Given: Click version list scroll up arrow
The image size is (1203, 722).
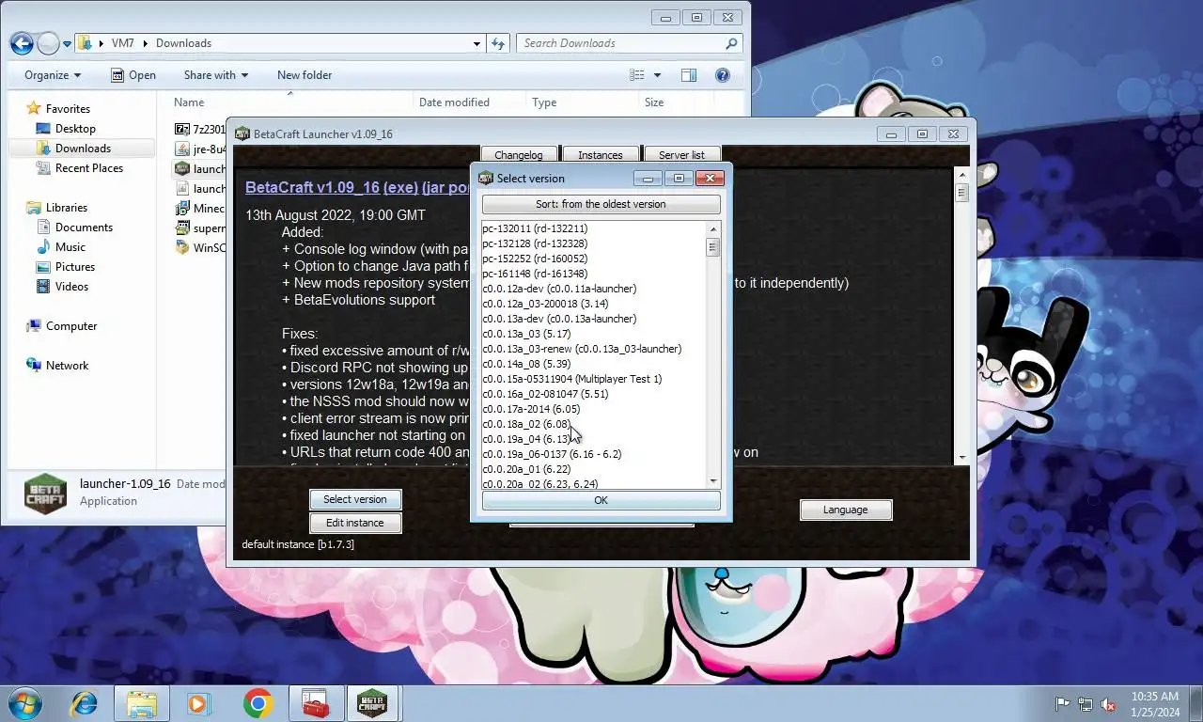Looking at the screenshot, I should click(713, 228).
